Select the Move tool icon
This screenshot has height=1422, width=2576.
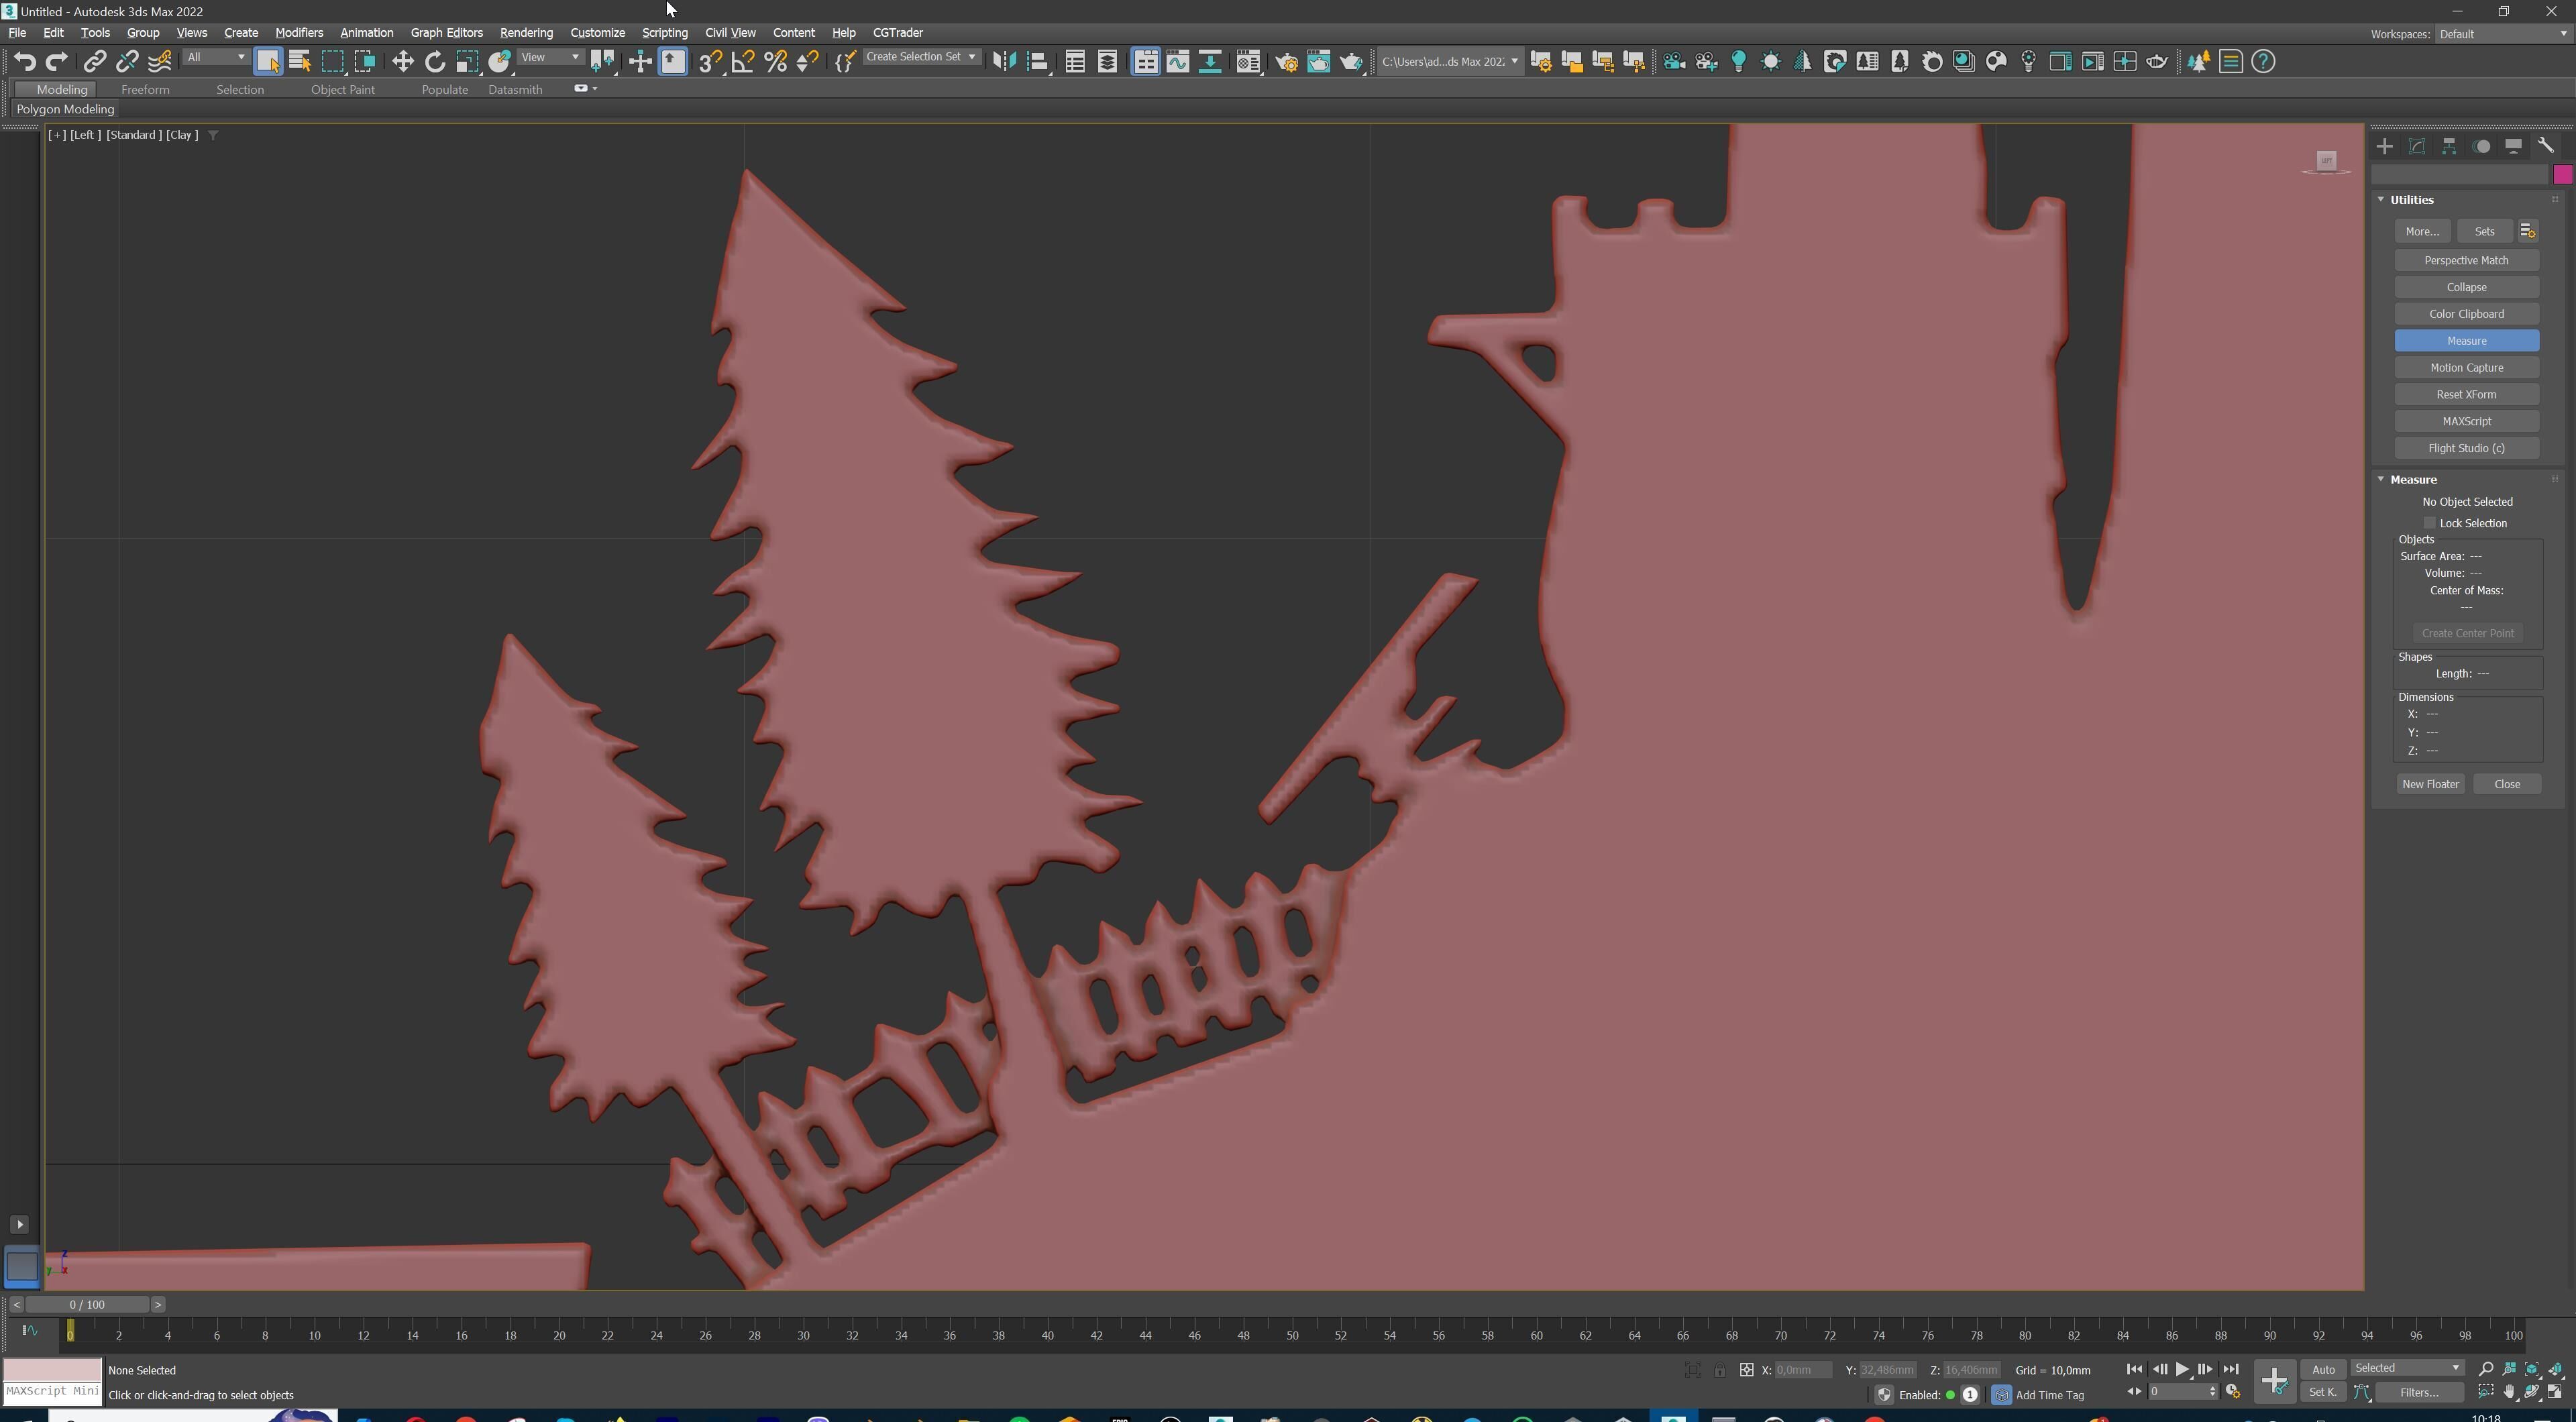pyautogui.click(x=402, y=61)
